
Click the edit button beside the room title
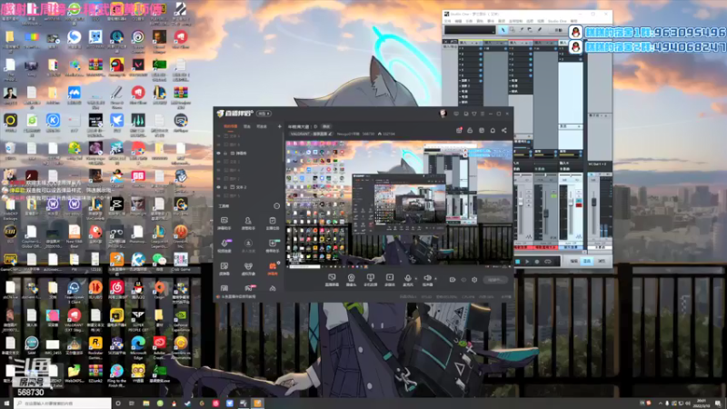(x=326, y=126)
